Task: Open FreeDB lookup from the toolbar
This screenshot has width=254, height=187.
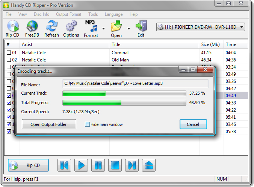Action: click(x=32, y=26)
